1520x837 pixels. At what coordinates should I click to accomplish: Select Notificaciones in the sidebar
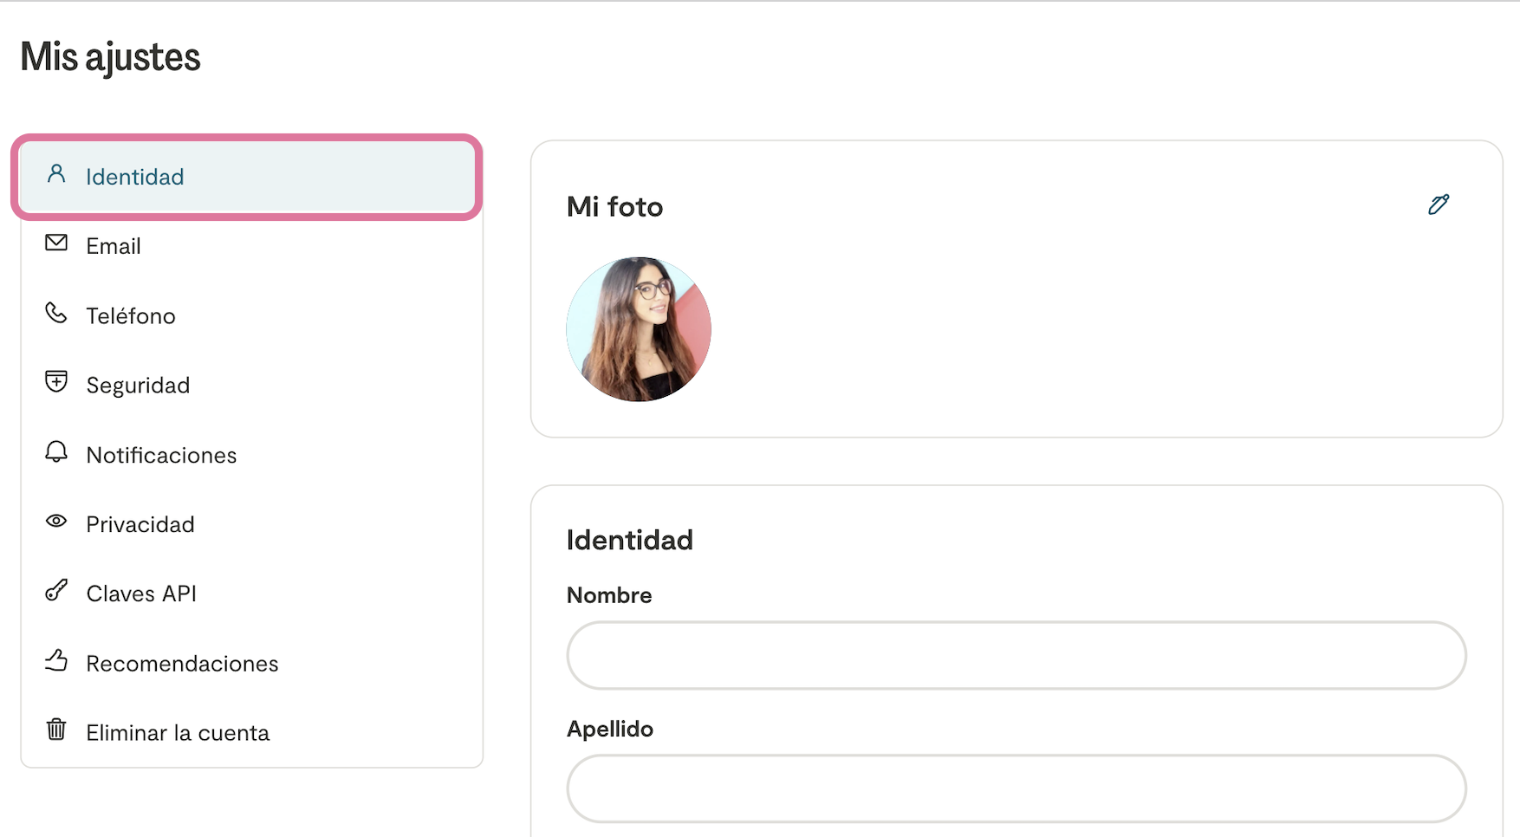point(161,456)
